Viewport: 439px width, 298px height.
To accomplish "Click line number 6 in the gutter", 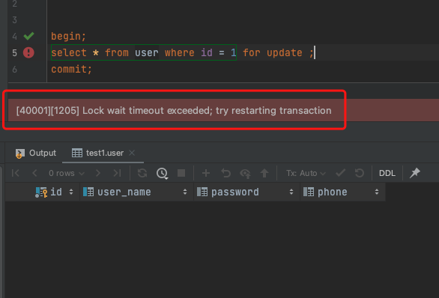I will tap(14, 69).
